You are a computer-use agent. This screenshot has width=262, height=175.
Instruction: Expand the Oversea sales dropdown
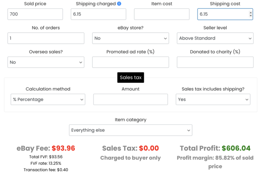(x=46, y=62)
